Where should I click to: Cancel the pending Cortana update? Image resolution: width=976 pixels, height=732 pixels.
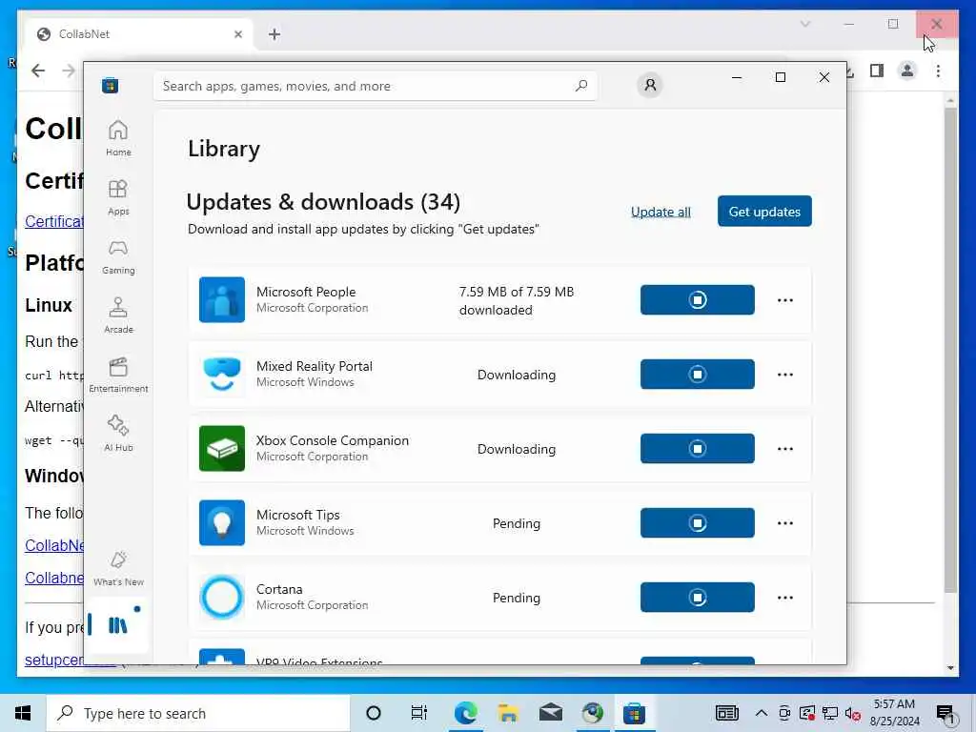pos(697,598)
